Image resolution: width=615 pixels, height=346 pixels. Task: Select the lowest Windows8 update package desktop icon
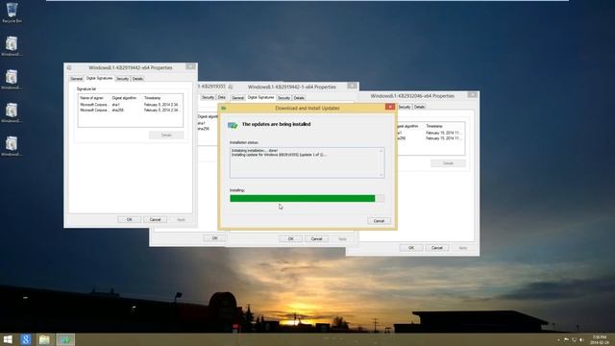tap(12, 146)
